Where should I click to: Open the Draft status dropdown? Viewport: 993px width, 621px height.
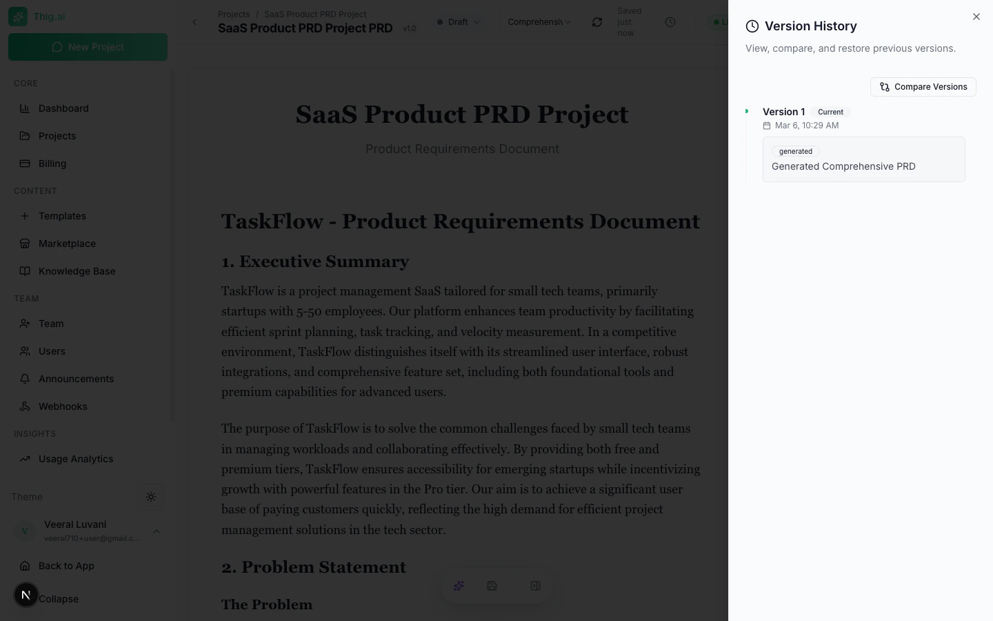tap(459, 22)
